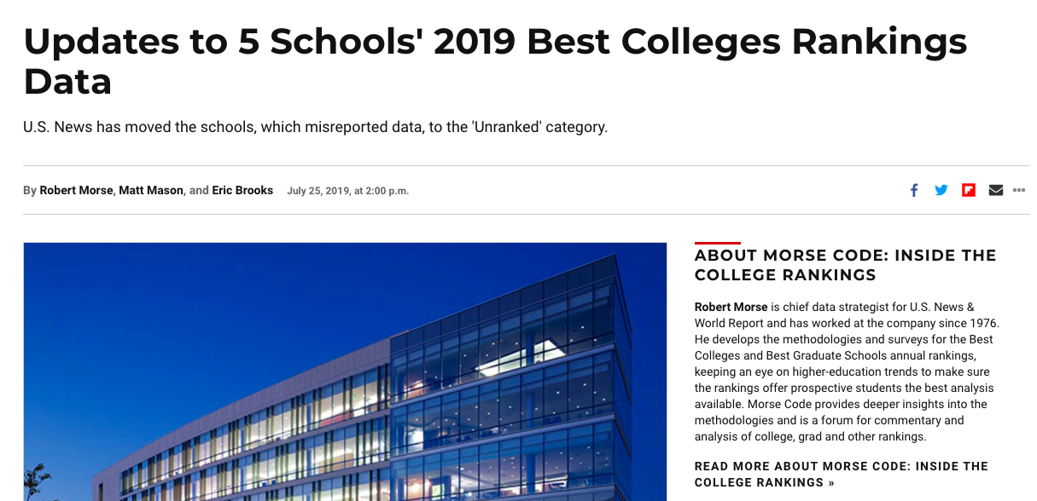Click the article headline about 2019 rankings
This screenshot has width=1037, height=501.
(x=495, y=61)
